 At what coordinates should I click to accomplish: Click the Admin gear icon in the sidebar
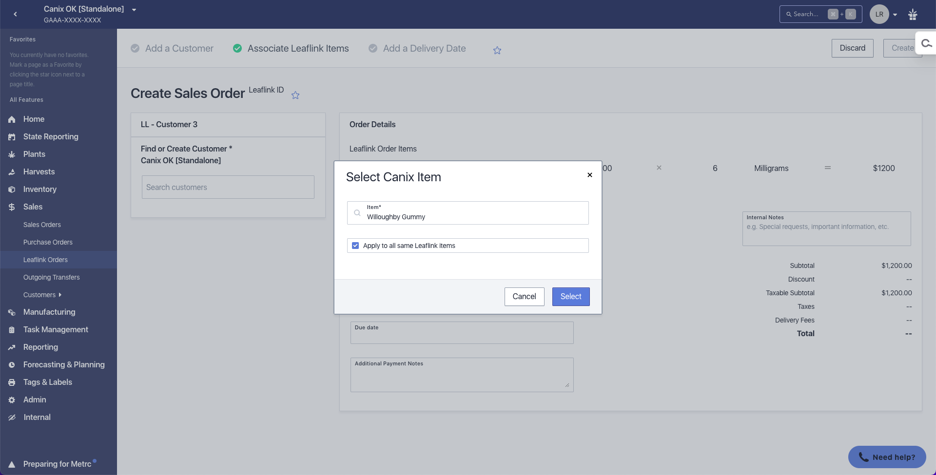[12, 400]
